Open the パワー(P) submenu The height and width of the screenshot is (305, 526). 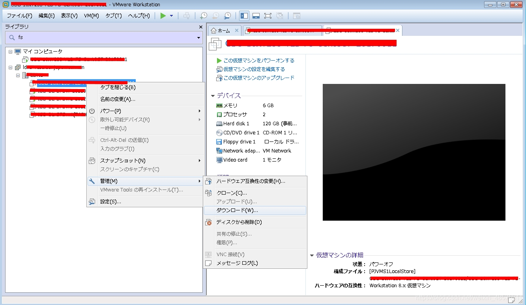coord(146,111)
